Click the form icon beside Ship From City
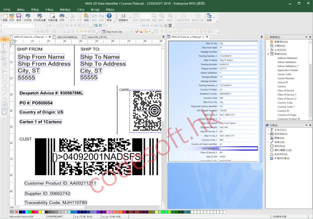The image size is (313, 219). click(x=103, y=32)
